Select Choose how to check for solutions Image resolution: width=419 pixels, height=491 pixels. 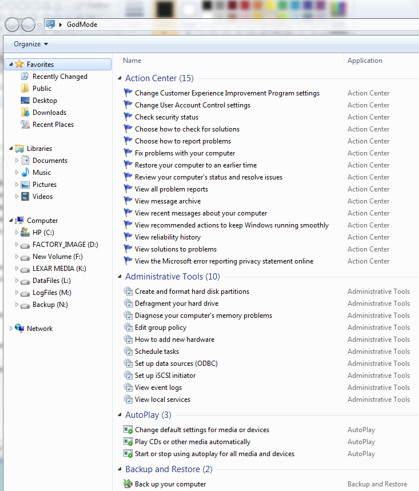[x=187, y=129]
